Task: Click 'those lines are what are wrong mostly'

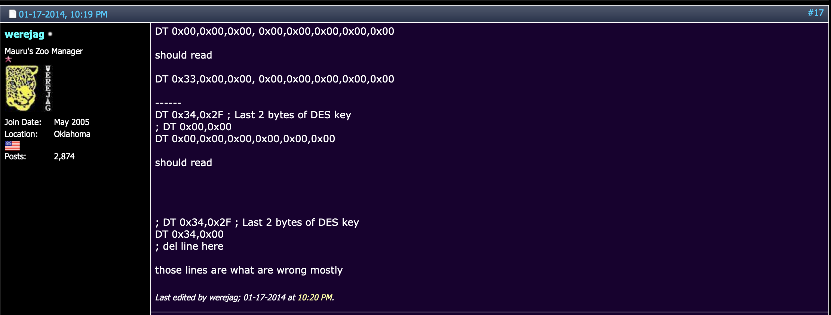Action: (249, 270)
